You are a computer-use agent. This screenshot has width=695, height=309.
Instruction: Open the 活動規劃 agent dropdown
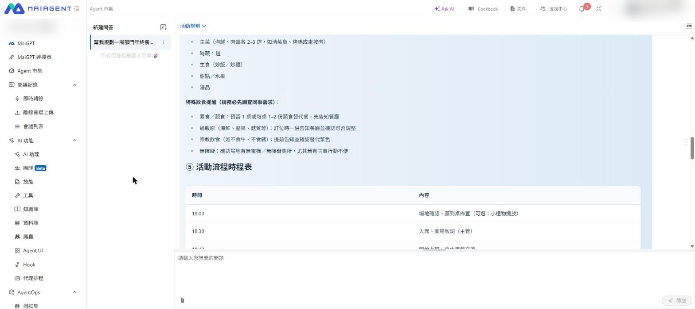pos(193,26)
